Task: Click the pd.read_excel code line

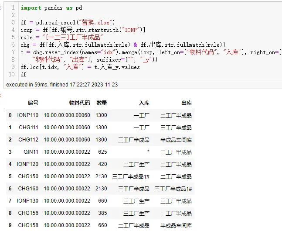Action: click(68, 23)
